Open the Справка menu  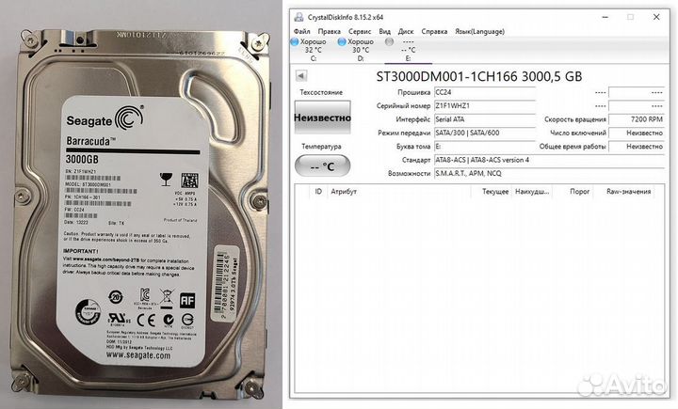click(434, 32)
